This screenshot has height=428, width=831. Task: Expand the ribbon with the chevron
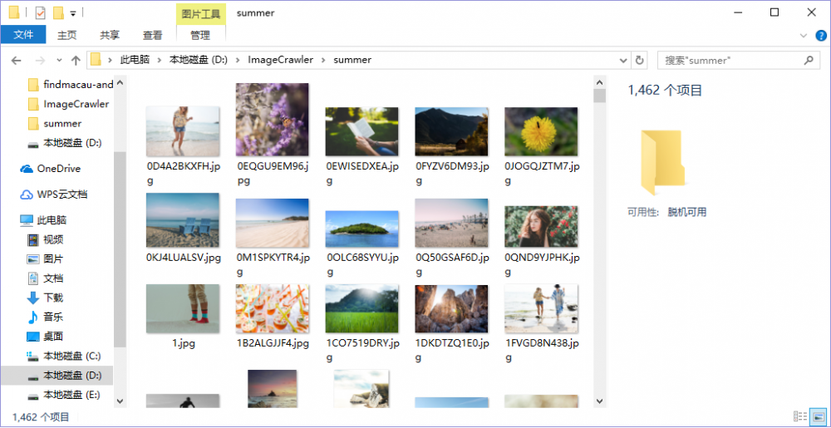point(803,36)
